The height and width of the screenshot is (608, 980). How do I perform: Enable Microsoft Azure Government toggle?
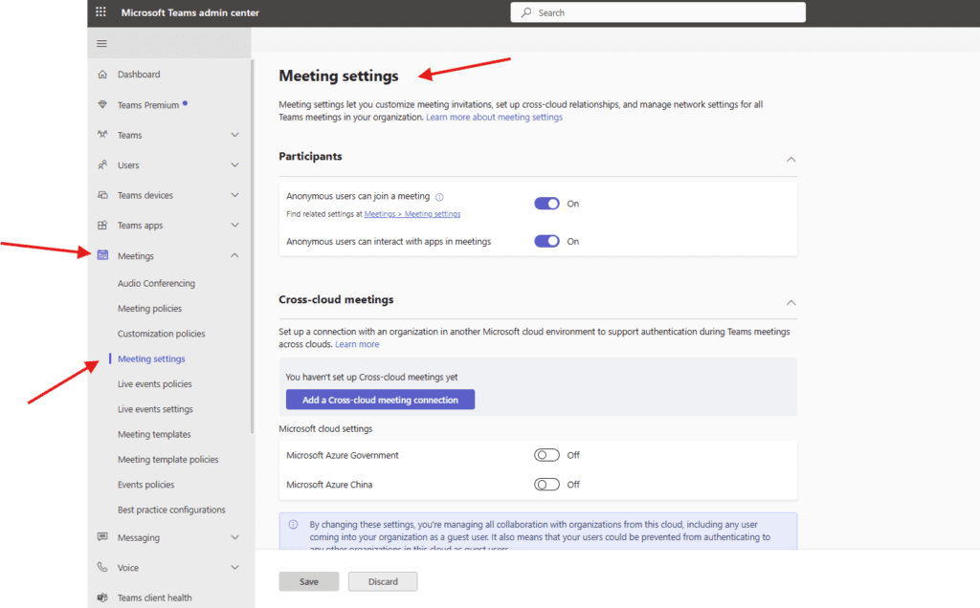(546, 456)
